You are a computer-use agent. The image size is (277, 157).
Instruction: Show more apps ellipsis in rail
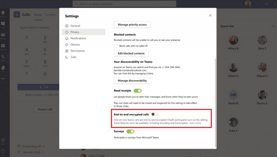click(x=3, y=79)
